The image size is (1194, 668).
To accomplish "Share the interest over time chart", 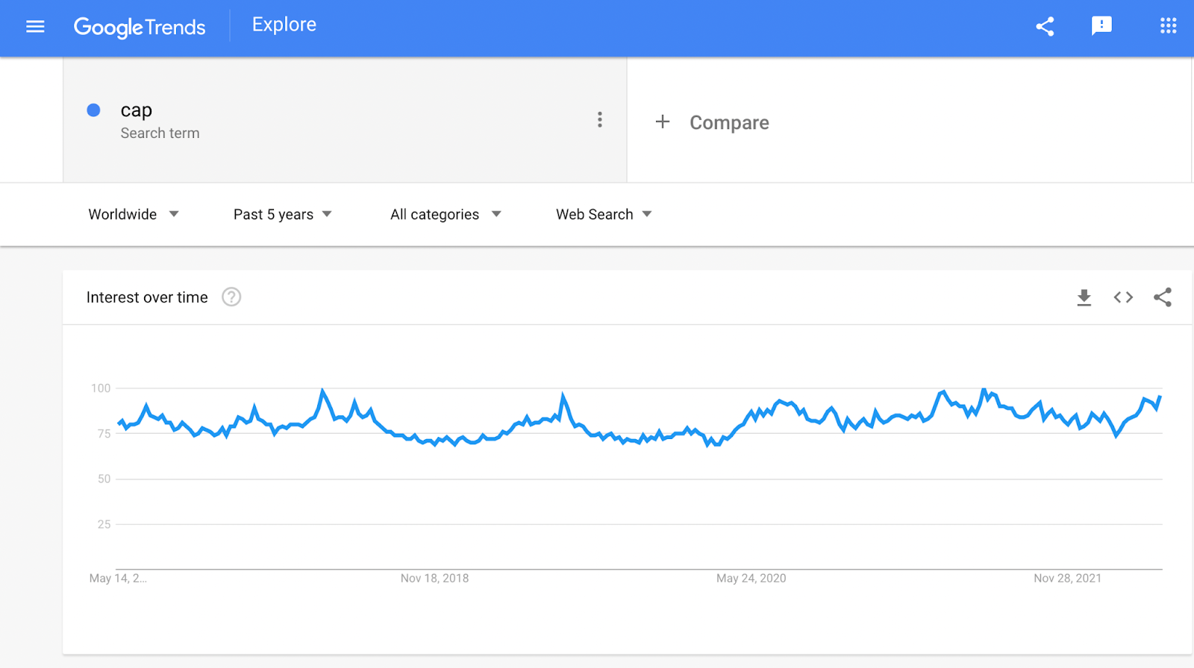I will coord(1163,297).
